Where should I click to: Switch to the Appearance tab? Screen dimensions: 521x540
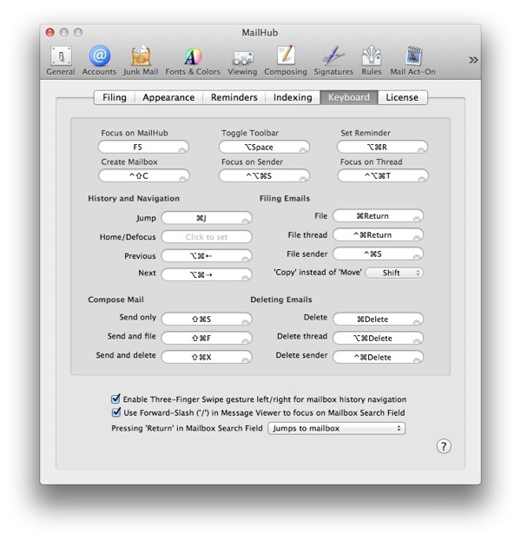pos(168,97)
